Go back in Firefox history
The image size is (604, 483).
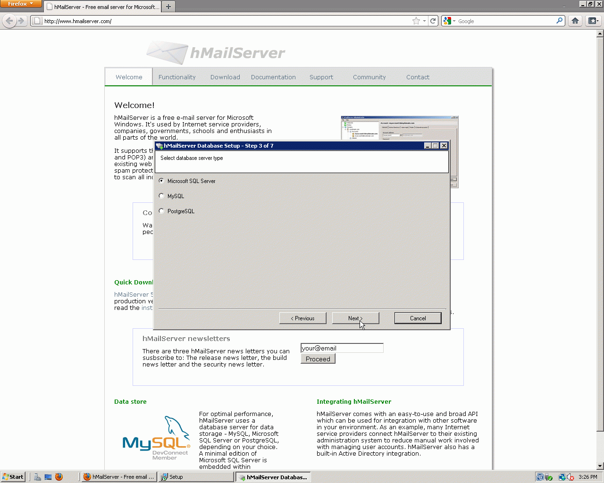[x=9, y=21]
